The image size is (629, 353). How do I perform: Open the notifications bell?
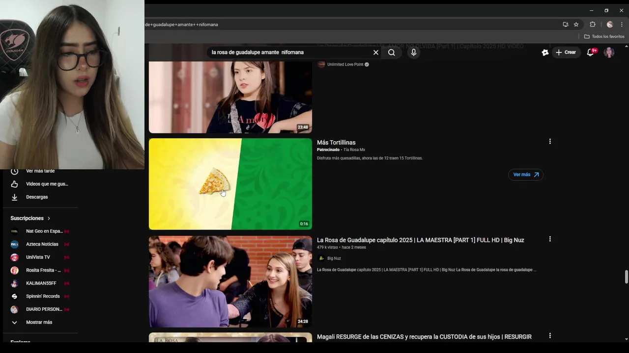coord(591,52)
